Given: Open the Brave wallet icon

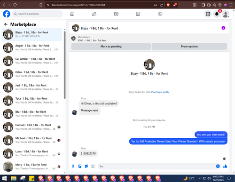Looking at the screenshot, I should pyautogui.click(x=209, y=5).
